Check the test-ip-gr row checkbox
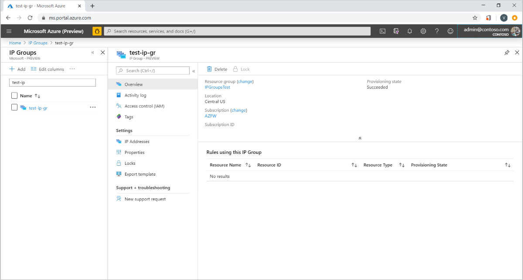This screenshot has width=523, height=280. [14, 107]
